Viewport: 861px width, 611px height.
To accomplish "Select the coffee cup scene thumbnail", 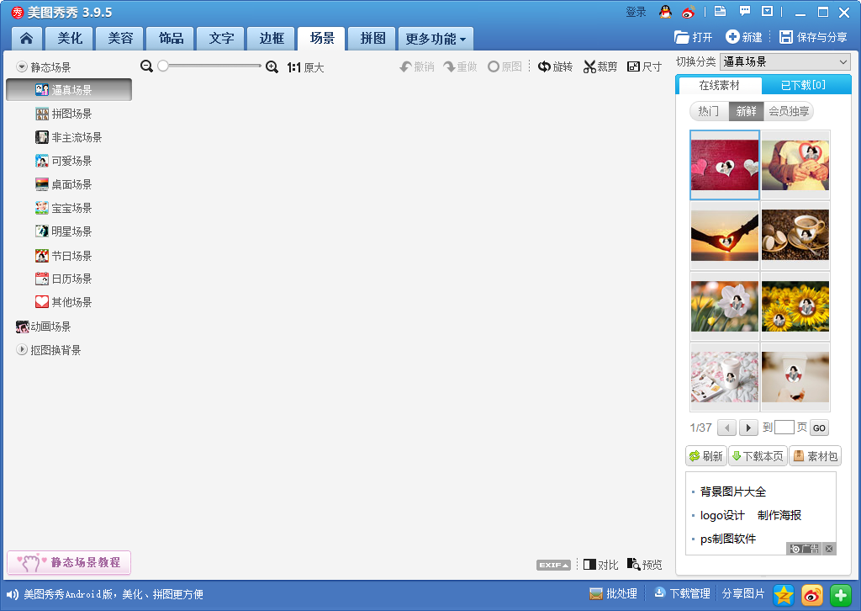I will click(x=795, y=235).
